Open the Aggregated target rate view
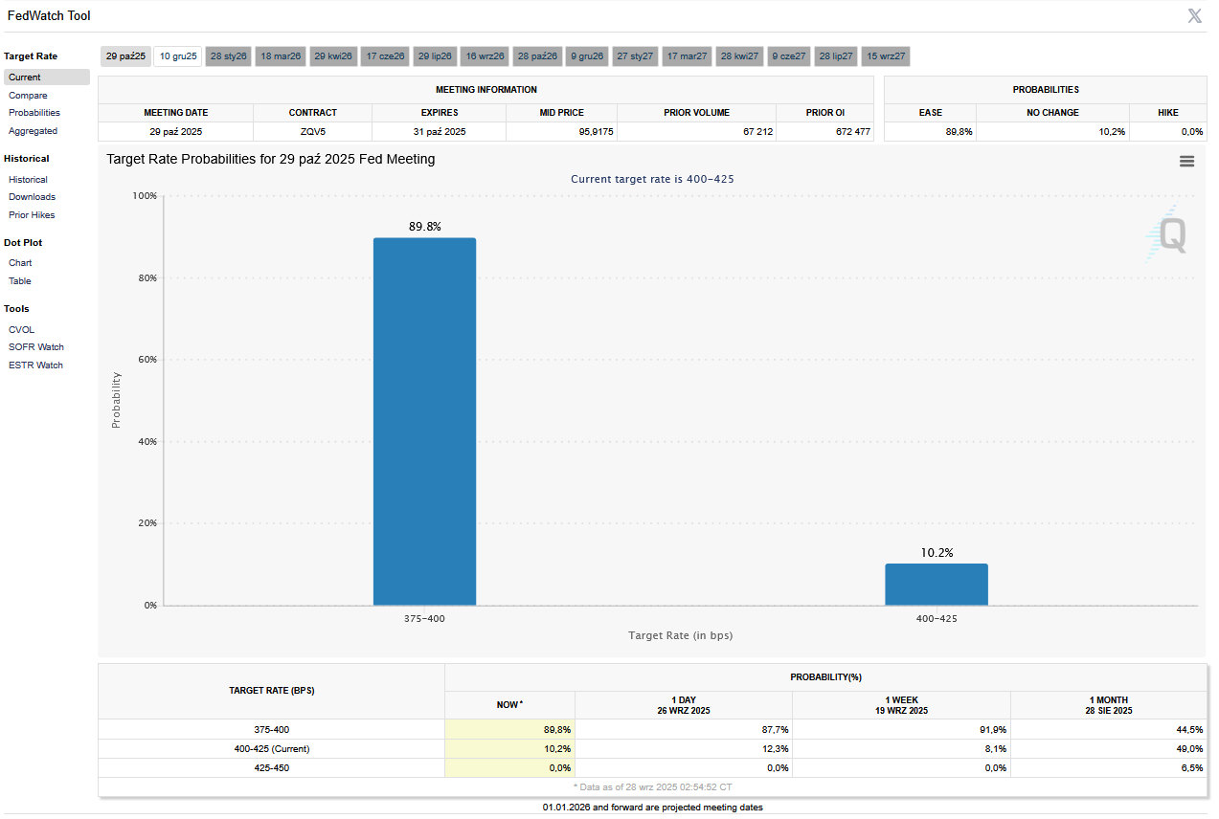 (33, 131)
